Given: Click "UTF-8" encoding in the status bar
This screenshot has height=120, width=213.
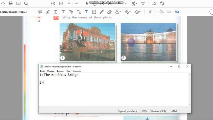Looking at the screenshot, I should [x=174, y=111].
